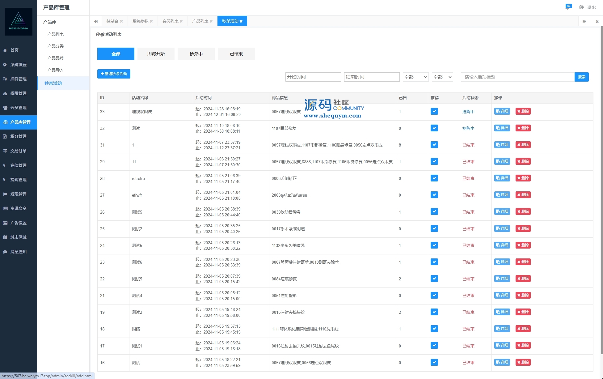Image resolution: width=603 pixels, height=379 pixels.
Task: Click the 退出 logout icon
Action: click(582, 7)
